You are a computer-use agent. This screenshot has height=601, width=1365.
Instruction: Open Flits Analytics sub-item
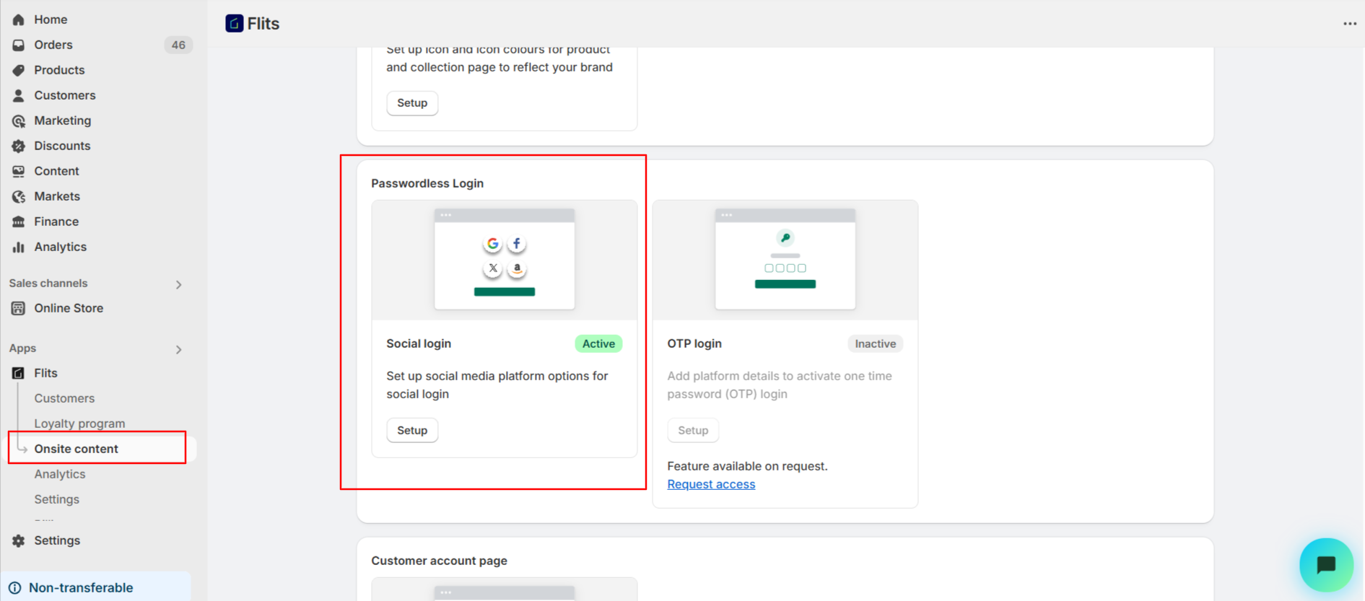click(60, 474)
